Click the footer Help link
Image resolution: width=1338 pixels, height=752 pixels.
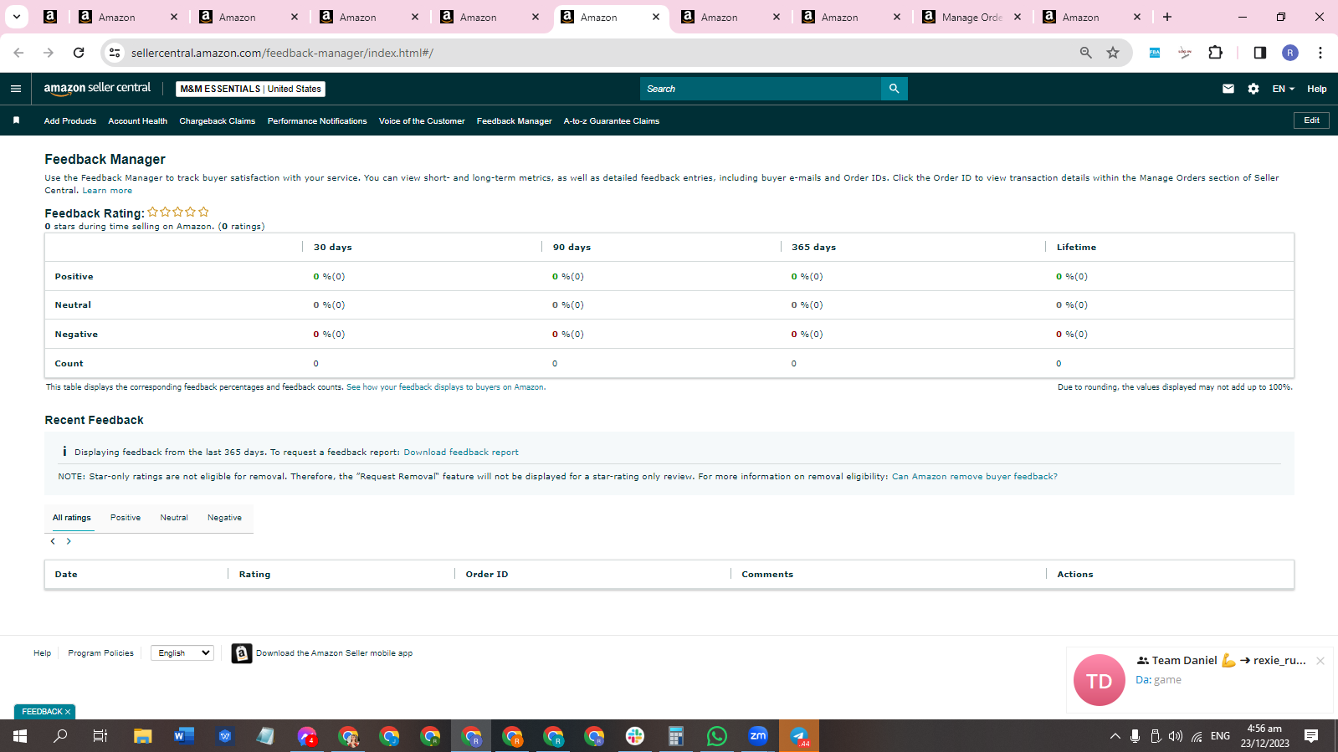[42, 653]
